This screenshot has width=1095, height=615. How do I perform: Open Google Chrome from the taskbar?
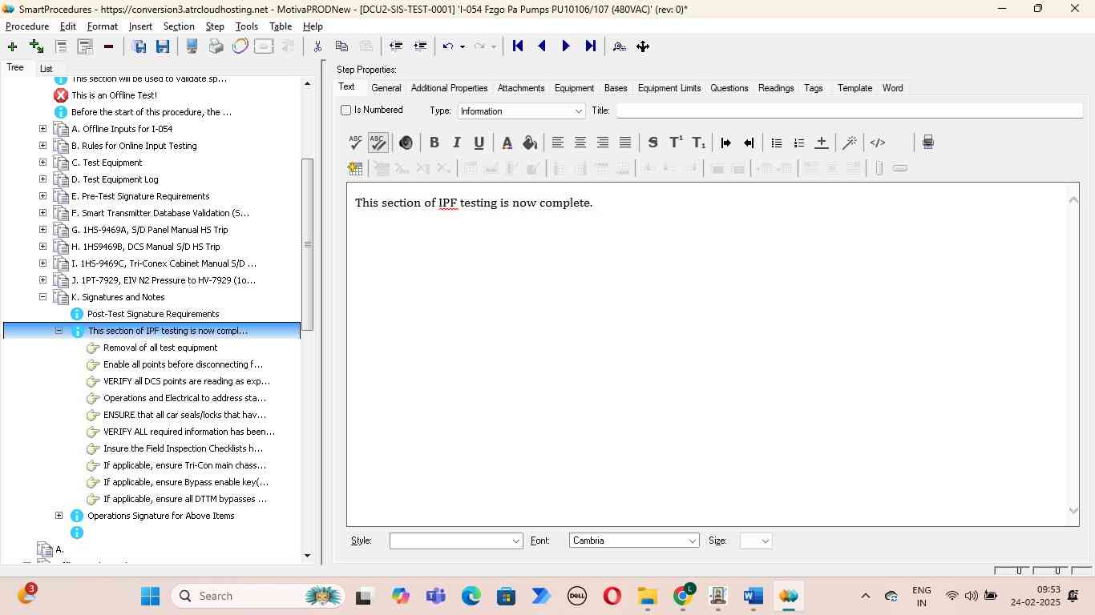pyautogui.click(x=683, y=596)
